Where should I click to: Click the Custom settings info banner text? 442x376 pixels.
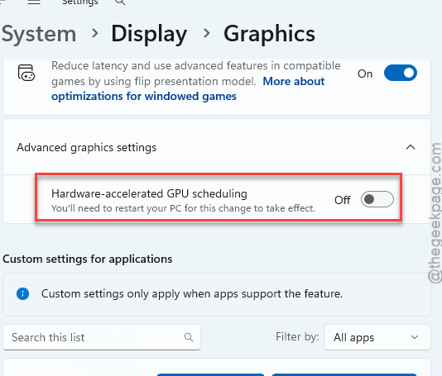[x=192, y=294]
